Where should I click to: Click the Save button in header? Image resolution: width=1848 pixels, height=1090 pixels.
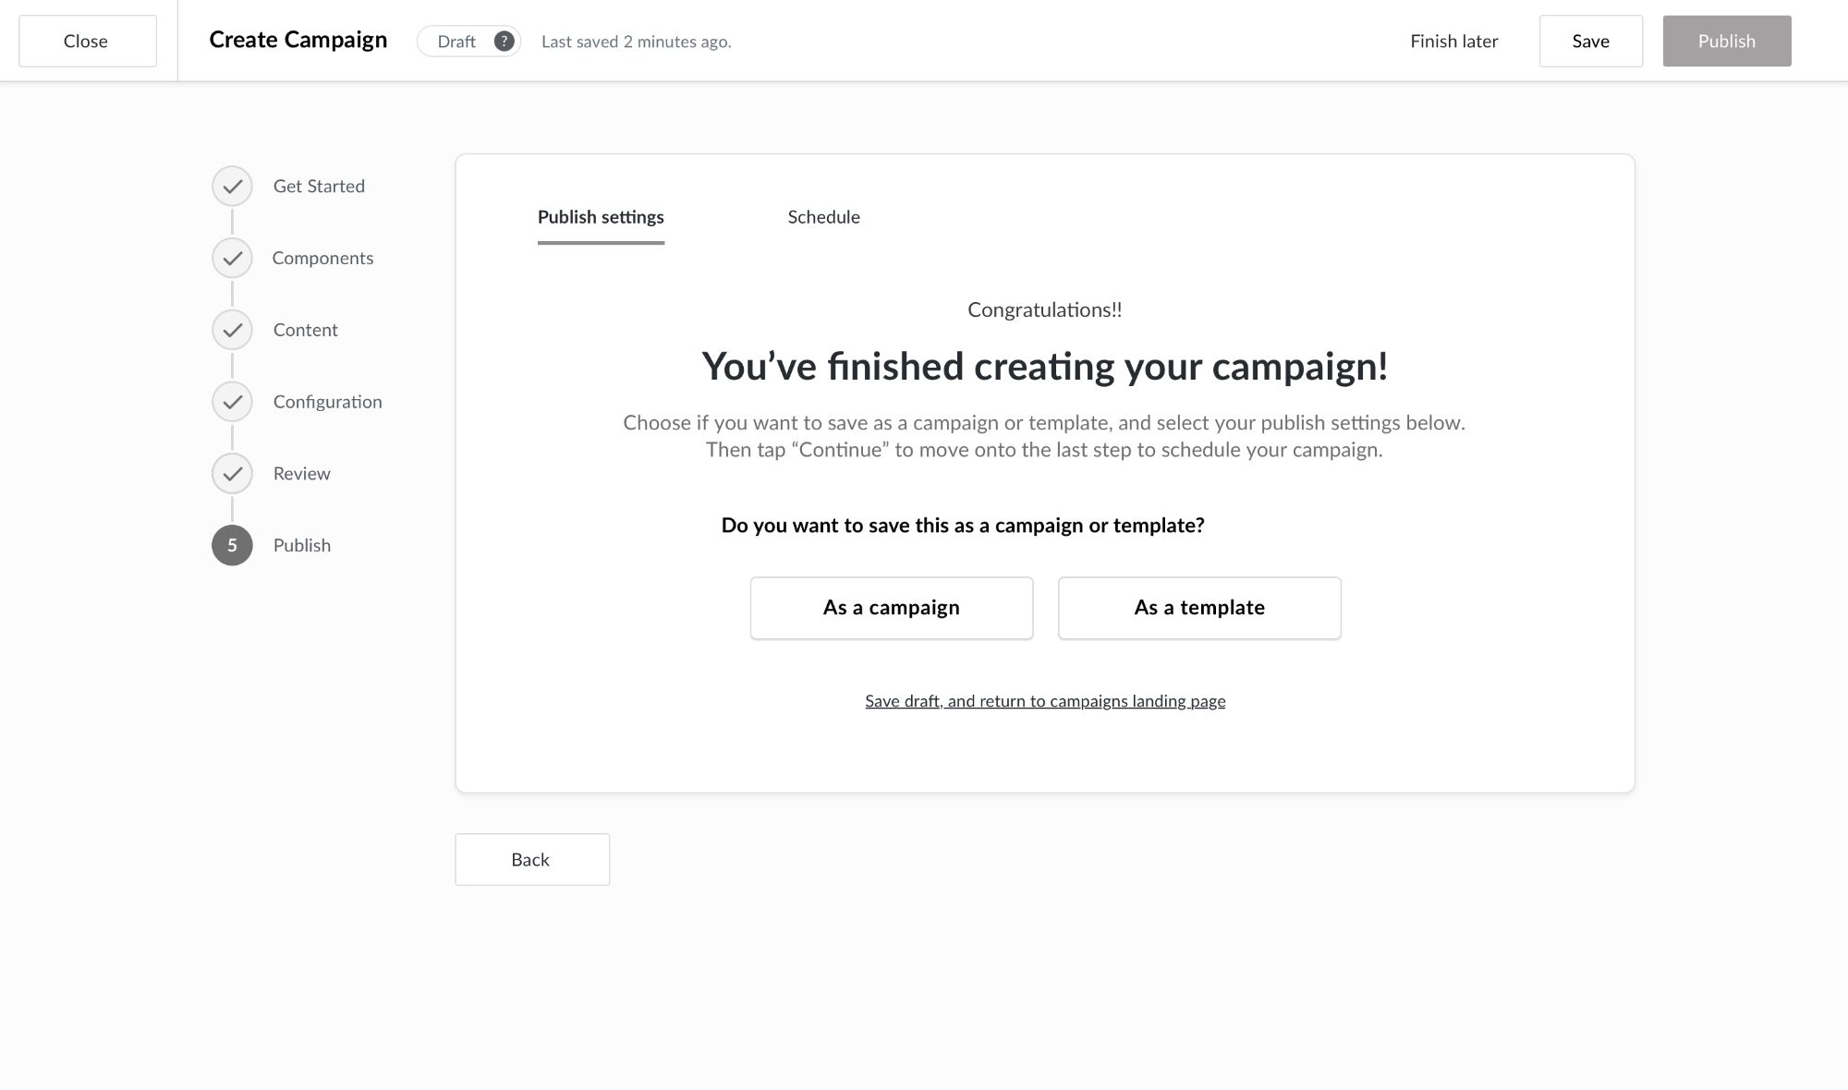(1590, 42)
